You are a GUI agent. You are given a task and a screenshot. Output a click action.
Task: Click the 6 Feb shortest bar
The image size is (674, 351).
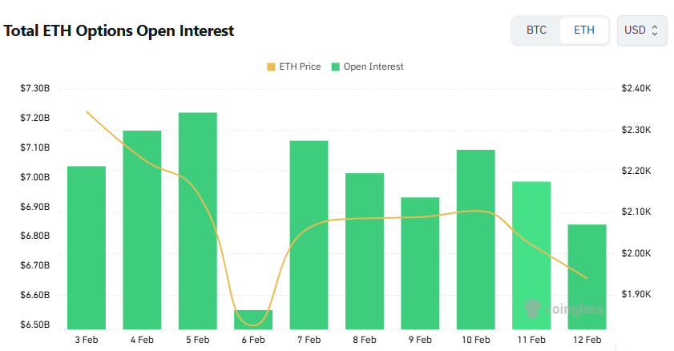253,319
